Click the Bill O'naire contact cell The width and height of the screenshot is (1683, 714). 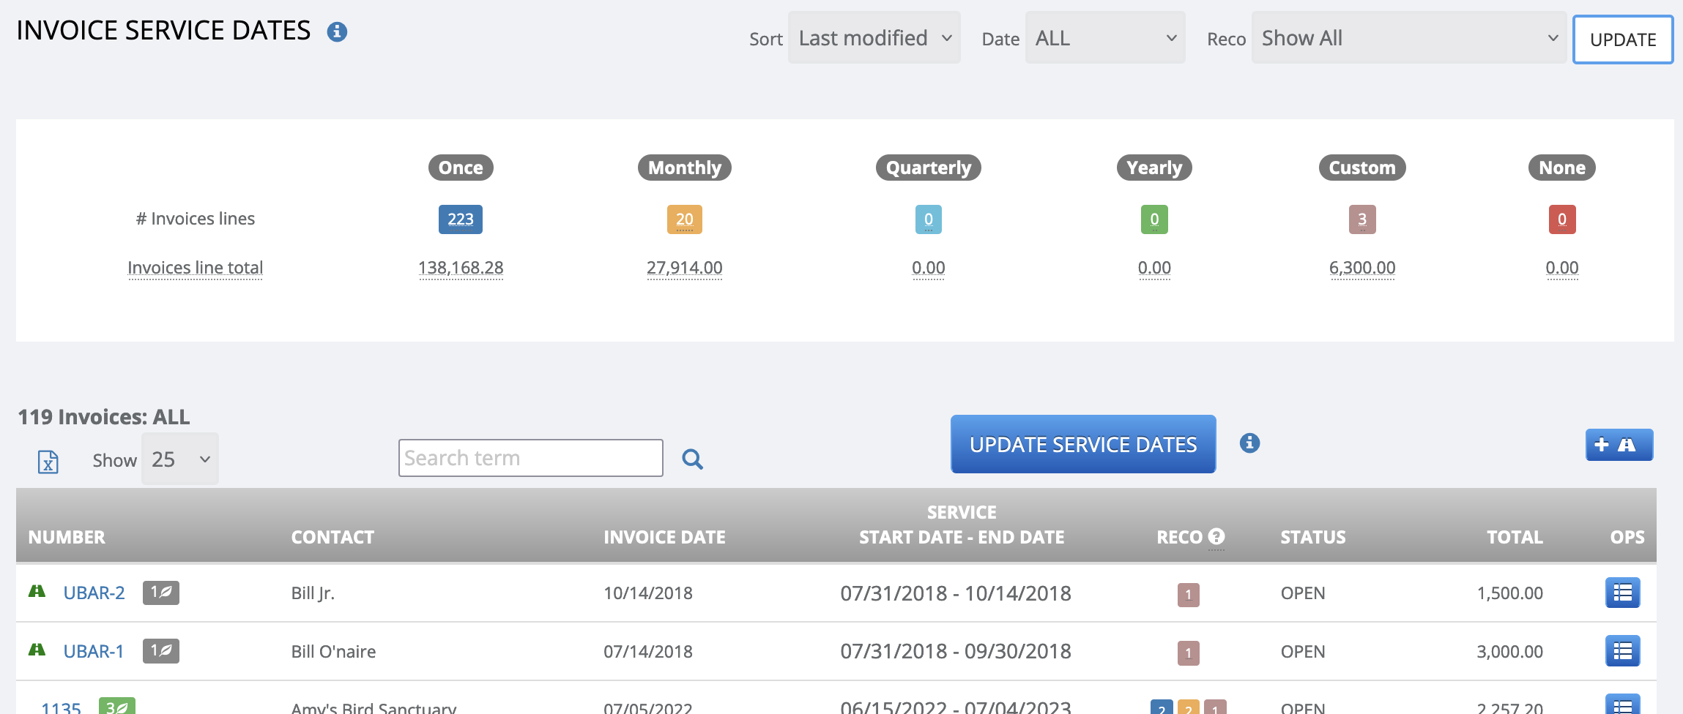click(x=333, y=651)
